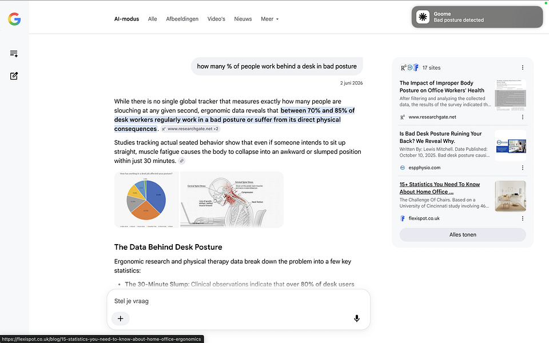Click stacked site favicons next to 17 sites
549x343 pixels.
click(409, 67)
